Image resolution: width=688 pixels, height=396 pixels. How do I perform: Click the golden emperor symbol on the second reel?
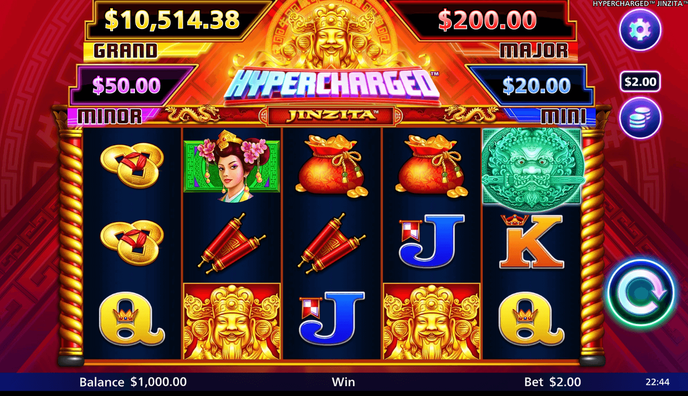coord(232,322)
